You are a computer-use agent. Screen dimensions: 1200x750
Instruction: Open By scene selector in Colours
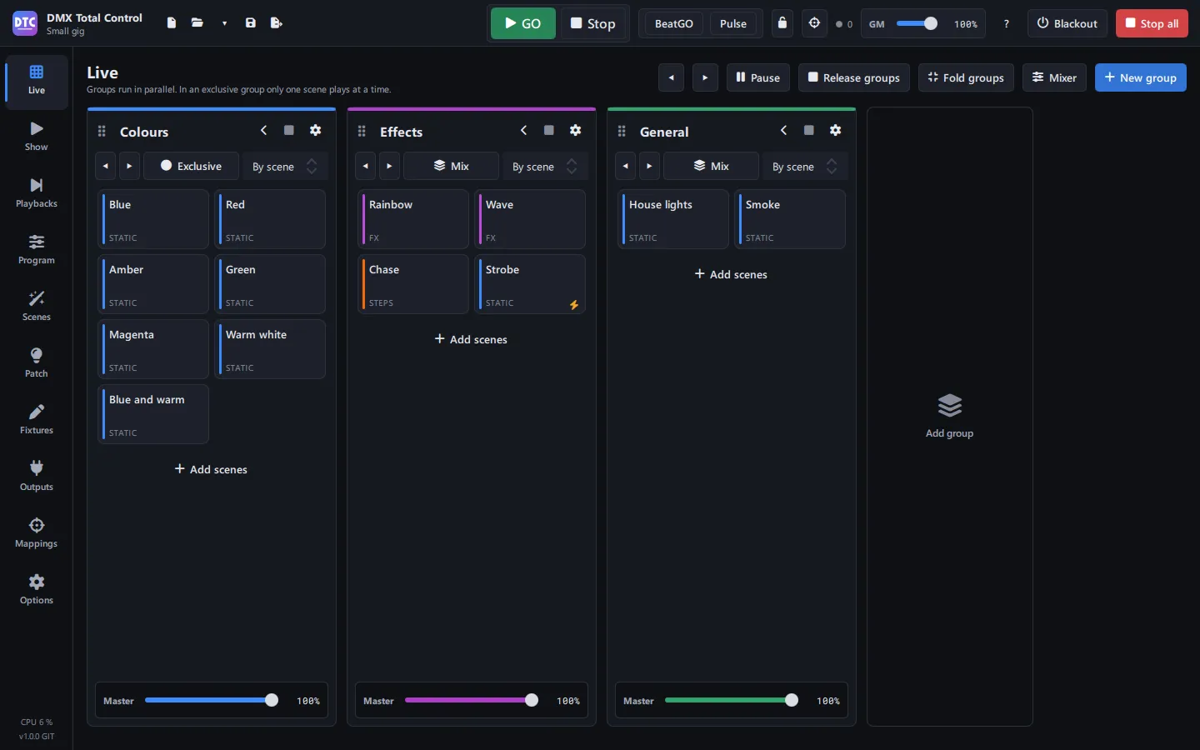pos(285,167)
